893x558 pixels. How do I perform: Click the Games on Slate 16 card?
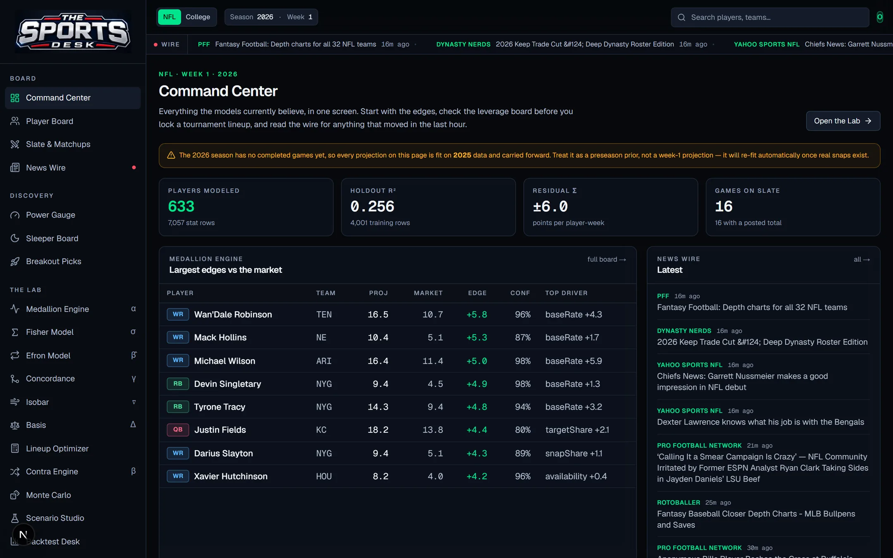[x=793, y=207]
